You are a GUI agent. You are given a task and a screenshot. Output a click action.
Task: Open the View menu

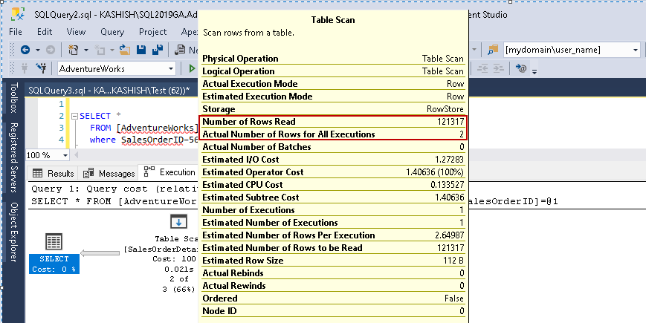click(x=77, y=32)
